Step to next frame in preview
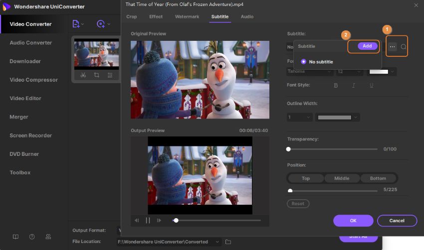Screen dimensions: 424x250 point(159,220)
